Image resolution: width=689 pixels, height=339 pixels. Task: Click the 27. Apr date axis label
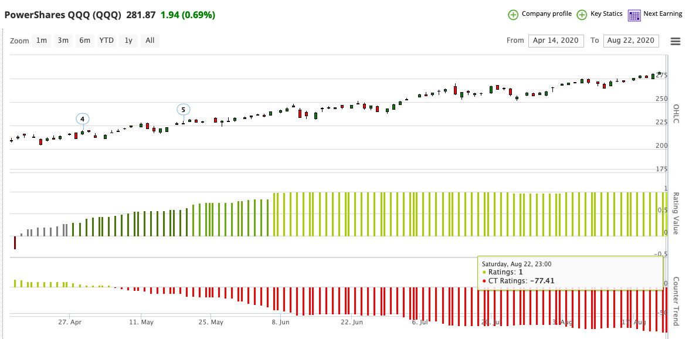click(x=70, y=323)
